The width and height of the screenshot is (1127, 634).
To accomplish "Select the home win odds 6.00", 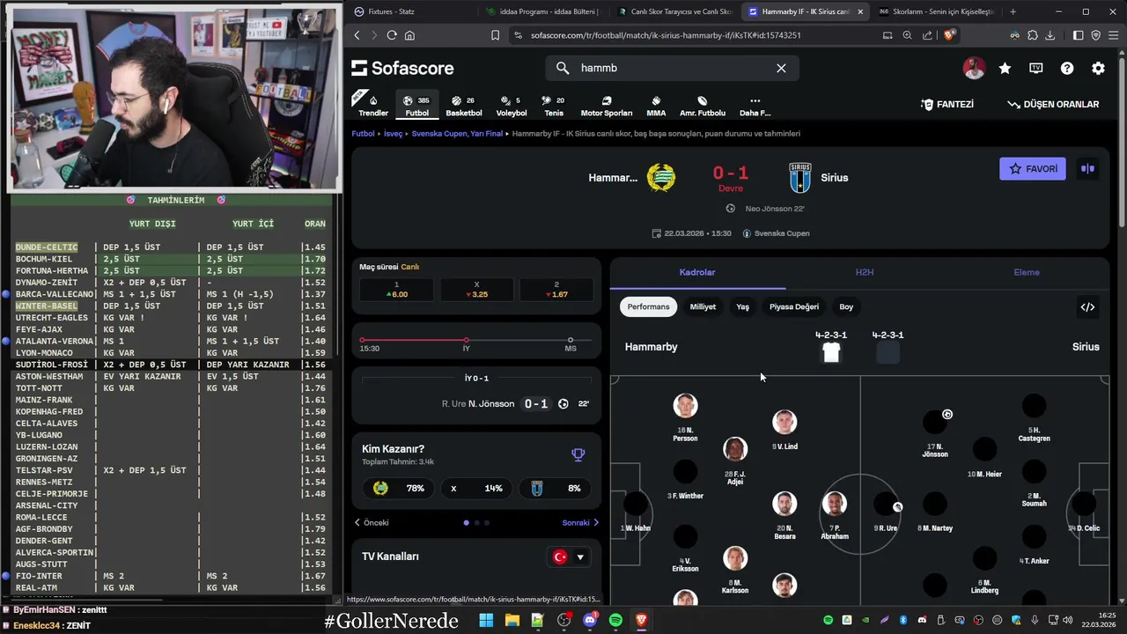I will tap(396, 290).
